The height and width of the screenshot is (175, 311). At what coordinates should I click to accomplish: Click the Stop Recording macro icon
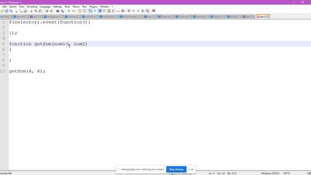[134, 11]
